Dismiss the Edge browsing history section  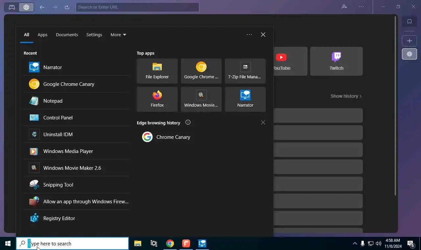[263, 122]
